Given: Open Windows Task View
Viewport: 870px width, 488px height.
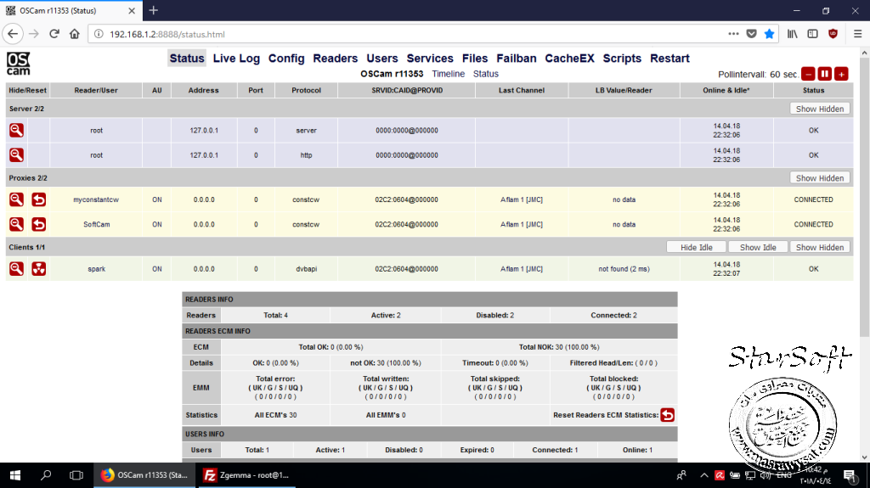Looking at the screenshot, I should click(x=76, y=475).
